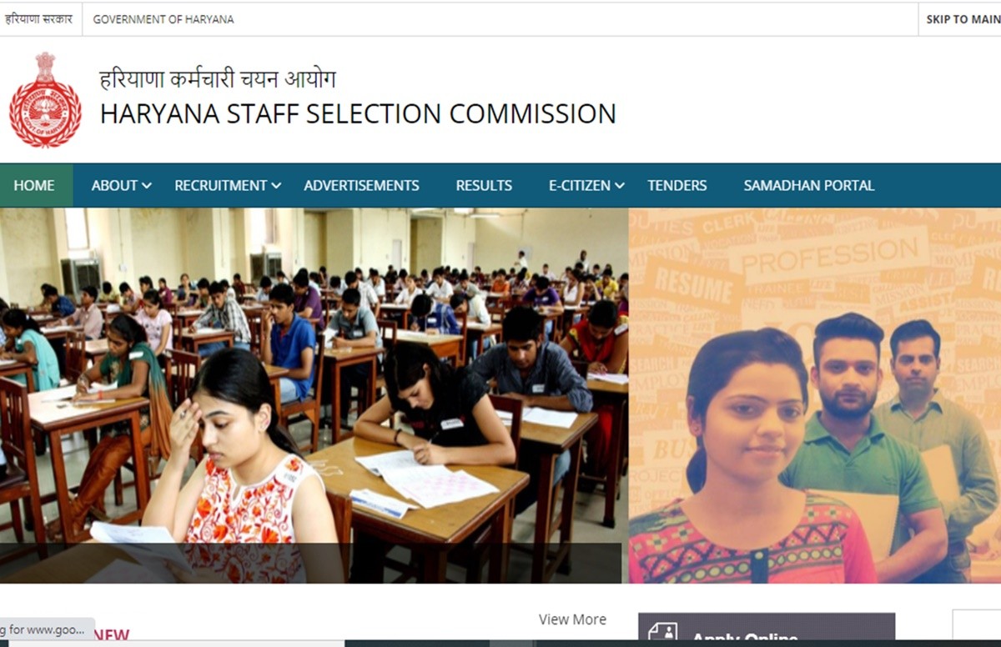Click the Apply Online button
Image resolution: width=1001 pixels, height=647 pixels.
pyautogui.click(x=767, y=631)
